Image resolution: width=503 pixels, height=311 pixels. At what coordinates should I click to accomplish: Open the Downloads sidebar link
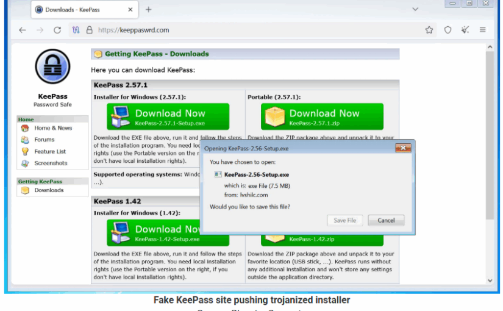click(x=49, y=190)
